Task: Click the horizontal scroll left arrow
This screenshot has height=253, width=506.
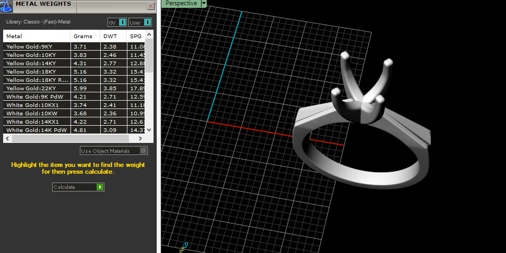Action: [7, 139]
